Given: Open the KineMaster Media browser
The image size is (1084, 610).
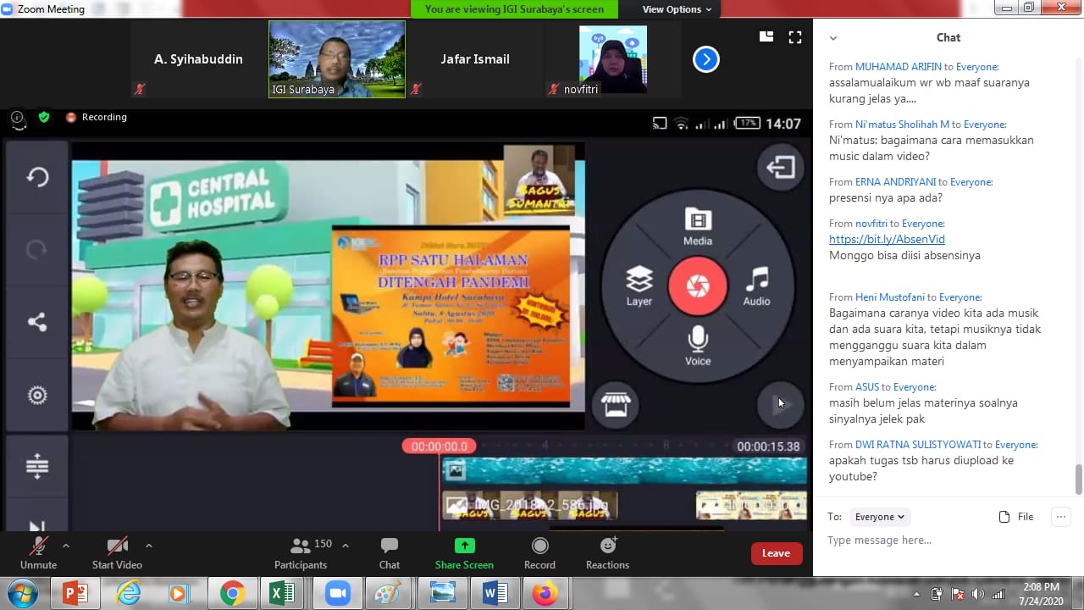Looking at the screenshot, I should pyautogui.click(x=697, y=225).
